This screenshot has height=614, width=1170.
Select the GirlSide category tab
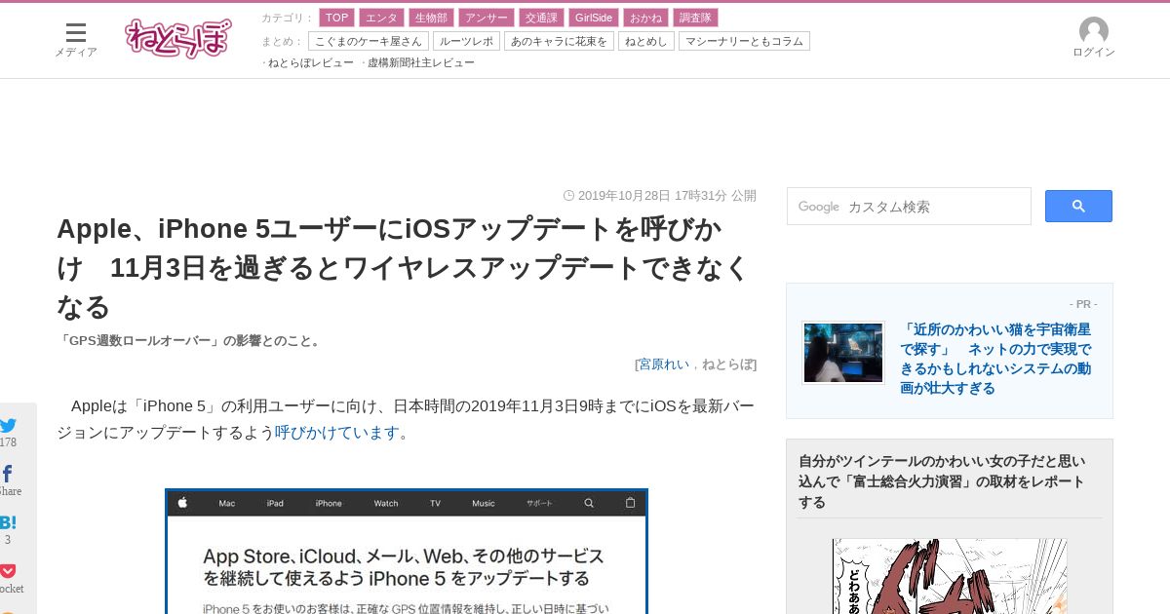click(594, 18)
